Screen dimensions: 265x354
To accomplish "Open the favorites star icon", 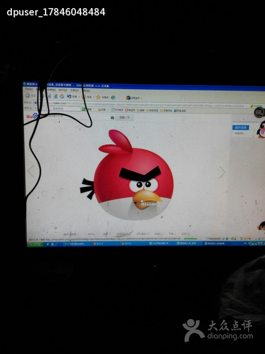I will point(98,97).
